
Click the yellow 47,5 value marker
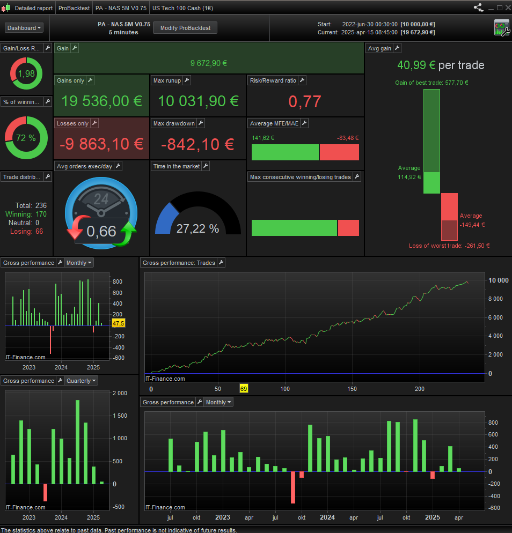click(119, 323)
